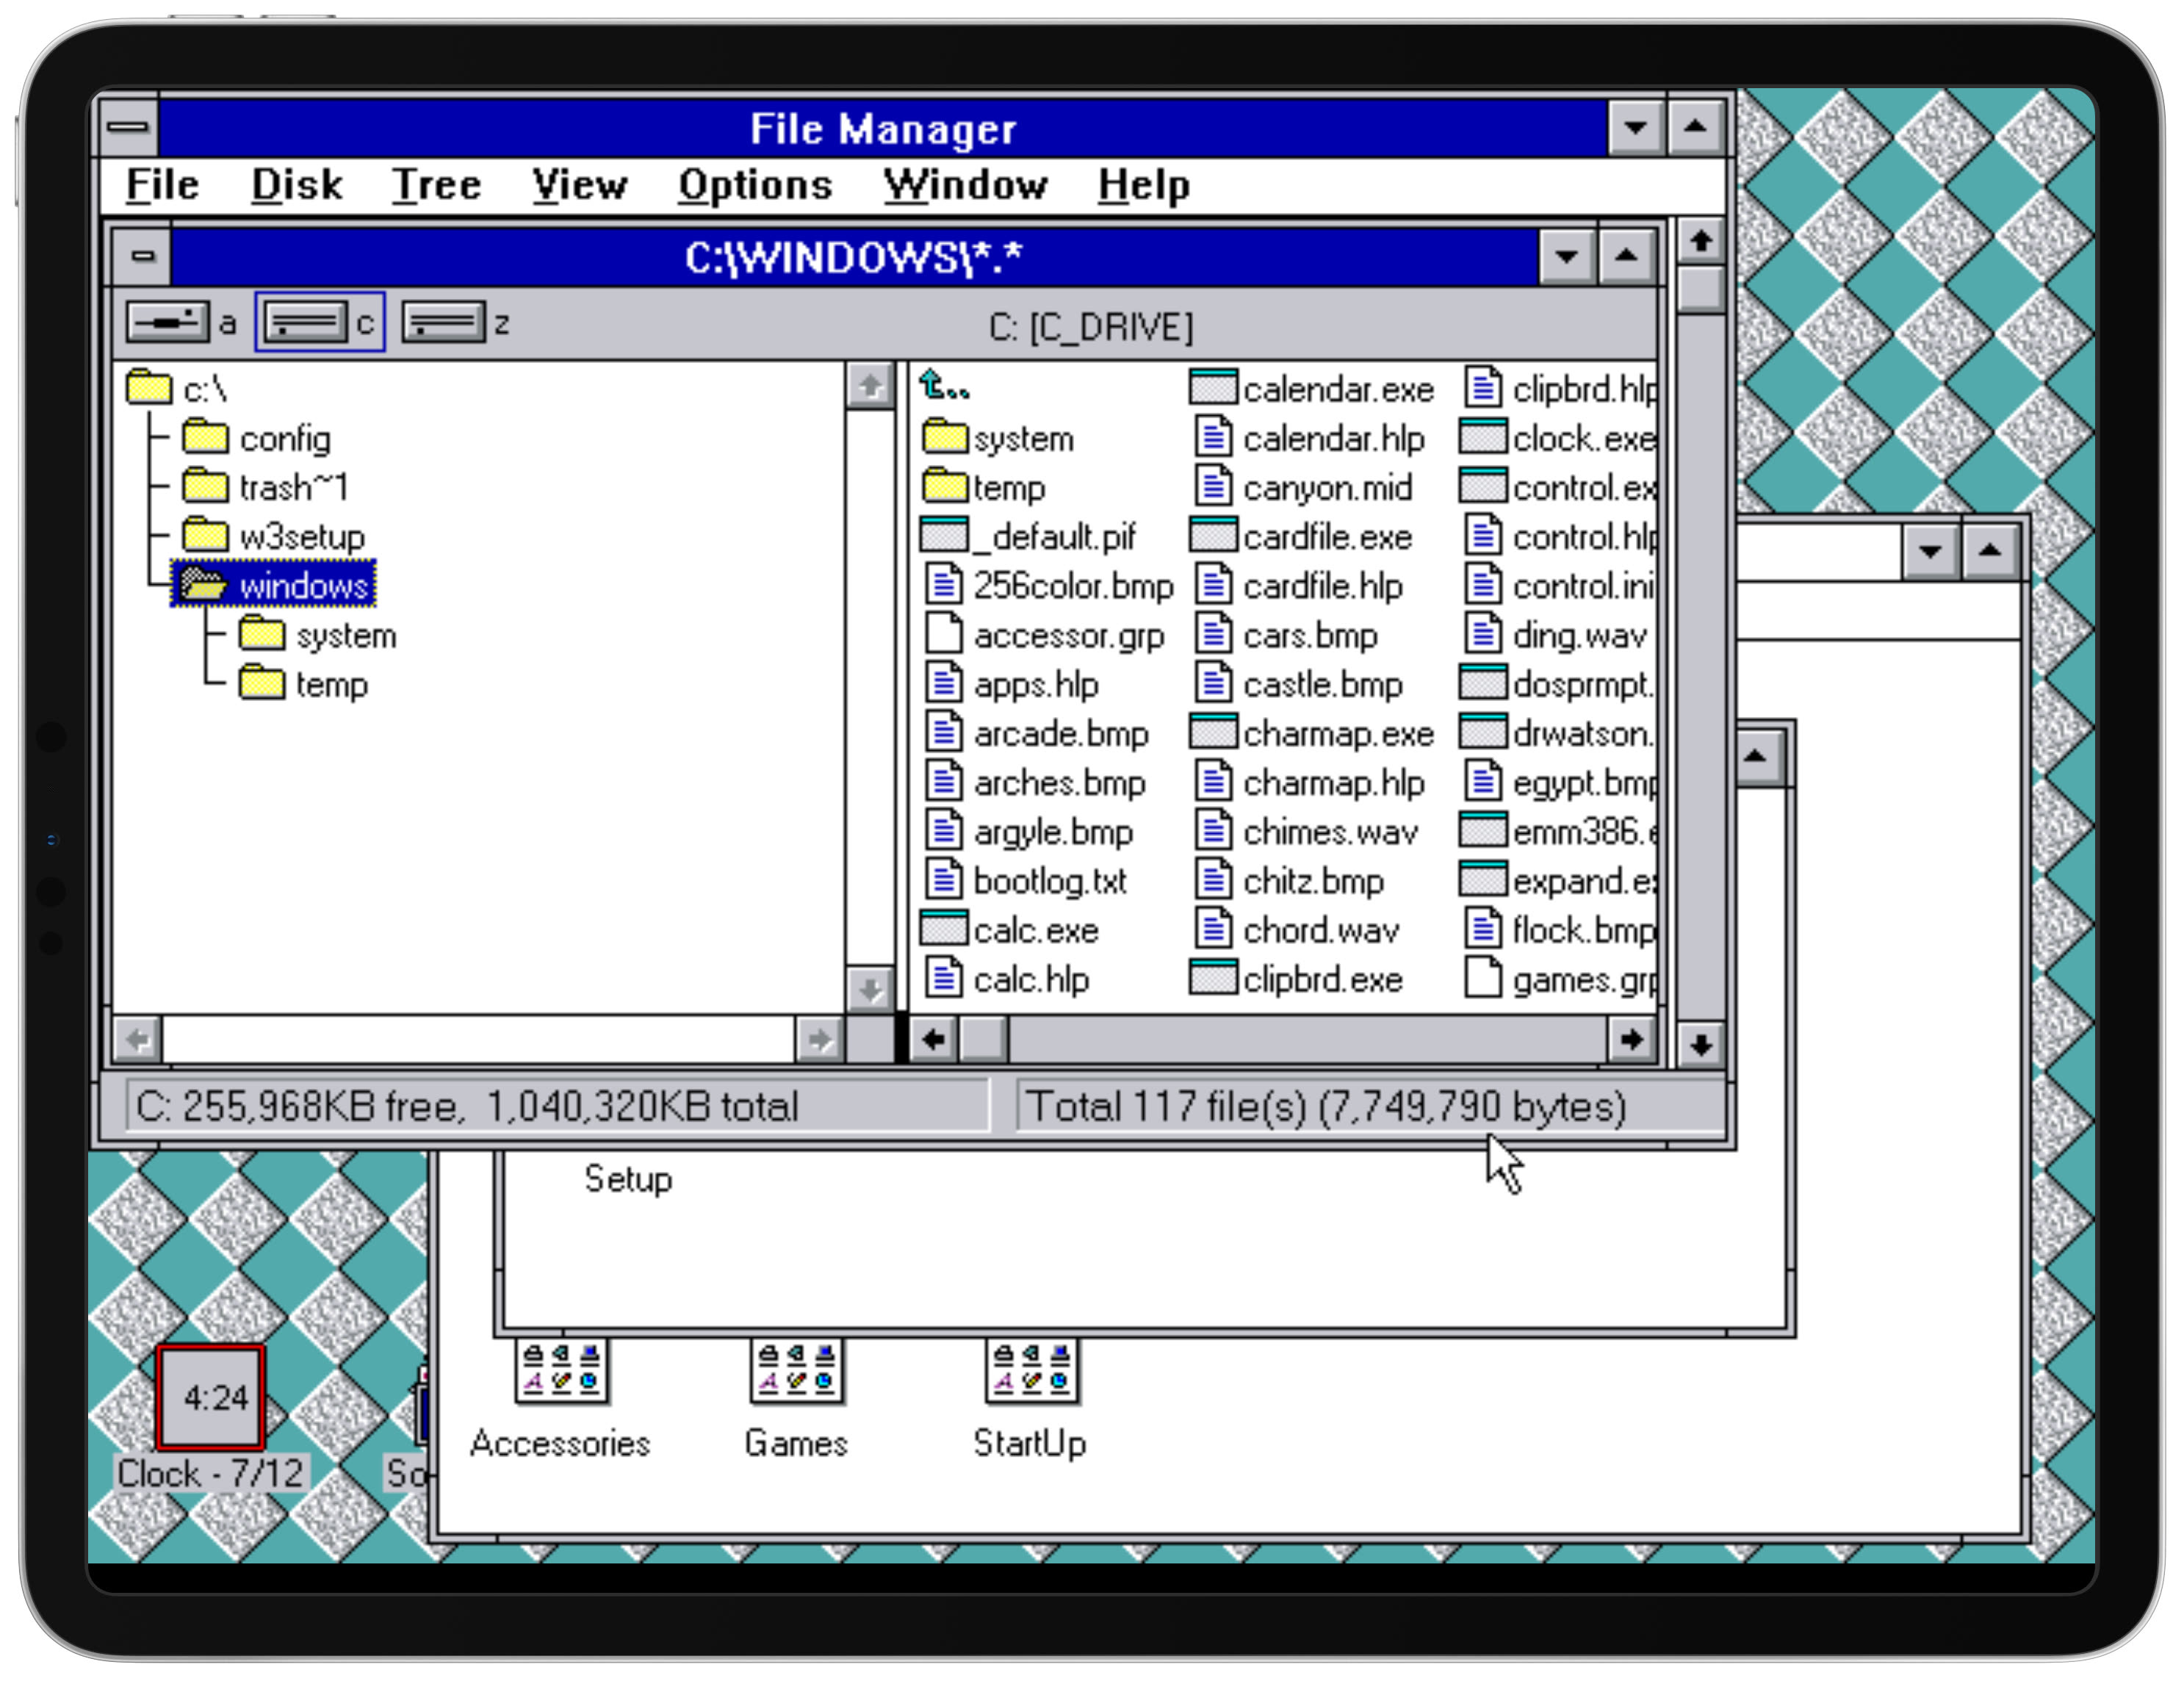Select the w3setup folder in tree
2184x1681 pixels.
click(x=301, y=536)
